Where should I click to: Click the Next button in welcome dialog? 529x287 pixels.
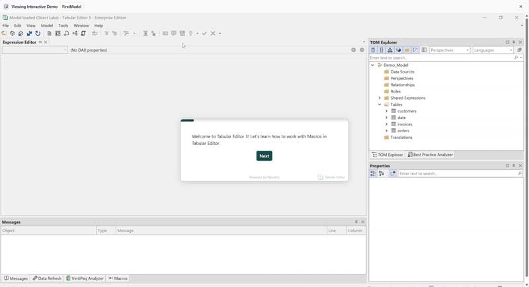tap(264, 156)
